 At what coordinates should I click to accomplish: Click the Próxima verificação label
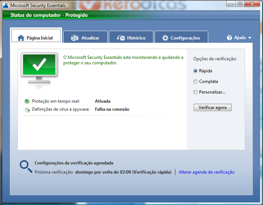(x=54, y=172)
